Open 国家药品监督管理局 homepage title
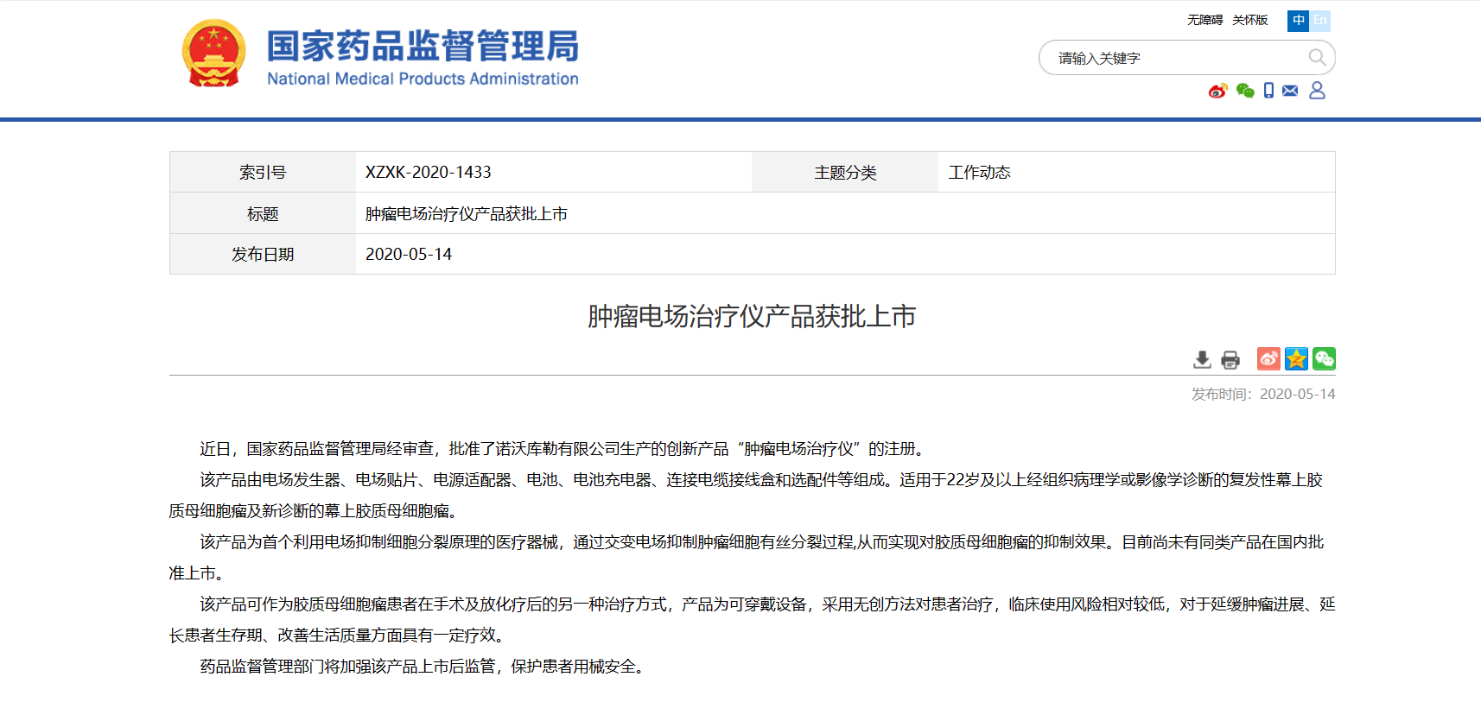 point(423,46)
